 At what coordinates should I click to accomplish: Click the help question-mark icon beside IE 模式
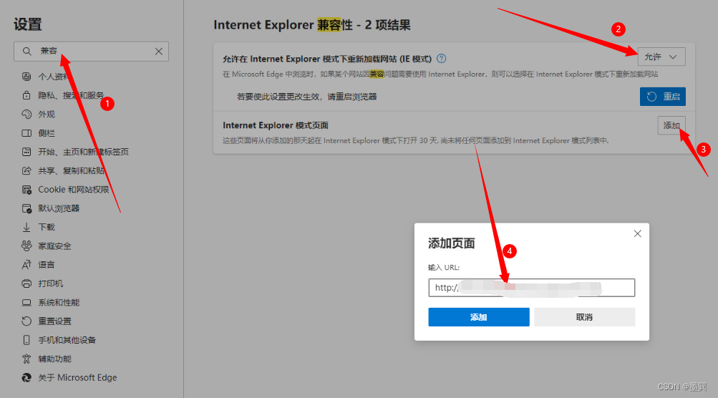(441, 59)
